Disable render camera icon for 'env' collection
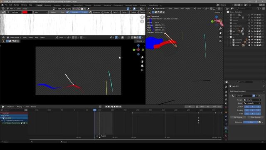The image size is (266, 150). click(260, 32)
